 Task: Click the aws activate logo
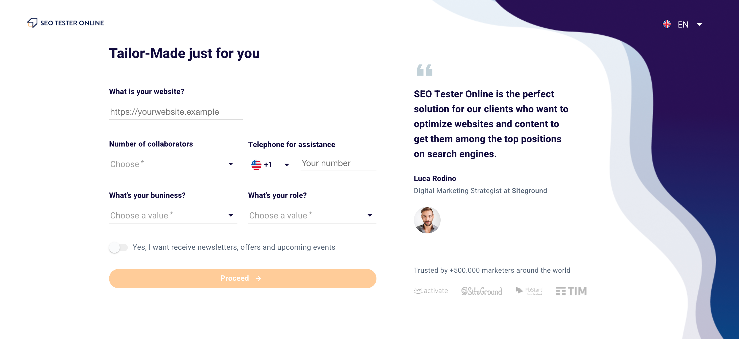431,291
